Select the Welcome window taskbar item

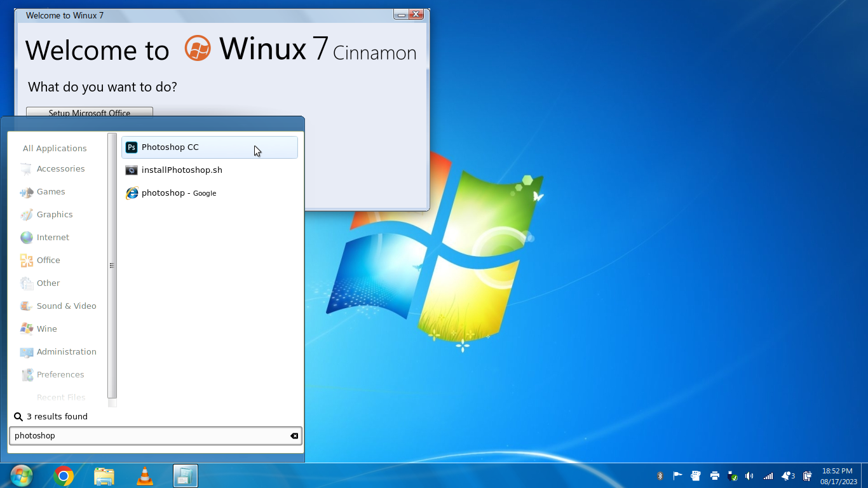tap(186, 476)
